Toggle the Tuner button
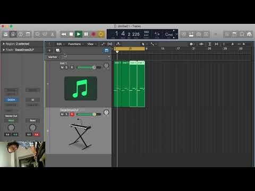This screenshot has width=255, height=191. (184, 34)
